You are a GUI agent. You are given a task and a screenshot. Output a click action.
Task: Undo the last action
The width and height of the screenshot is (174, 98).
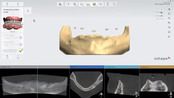tap(7, 57)
